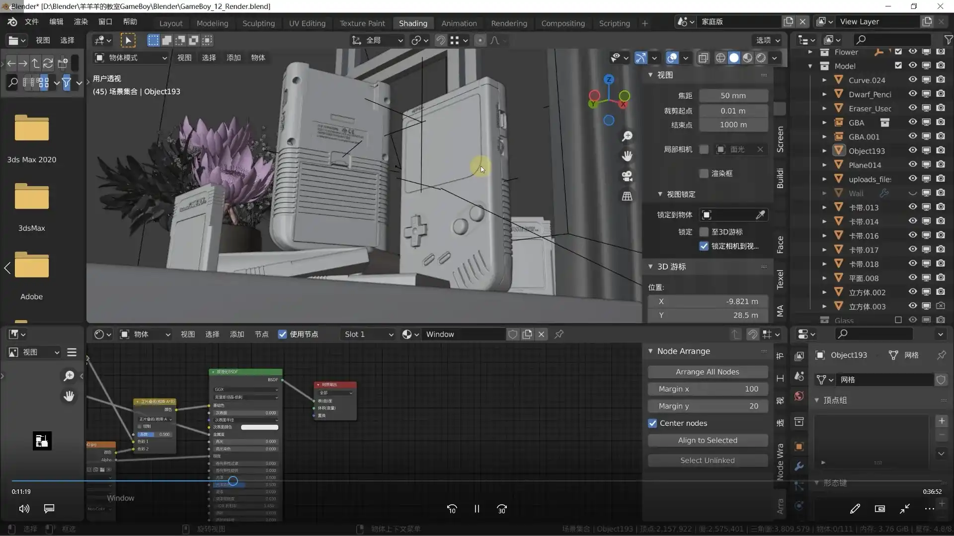Click the Wireframe shading sphere icon
The width and height of the screenshot is (954, 536).
[x=720, y=58]
